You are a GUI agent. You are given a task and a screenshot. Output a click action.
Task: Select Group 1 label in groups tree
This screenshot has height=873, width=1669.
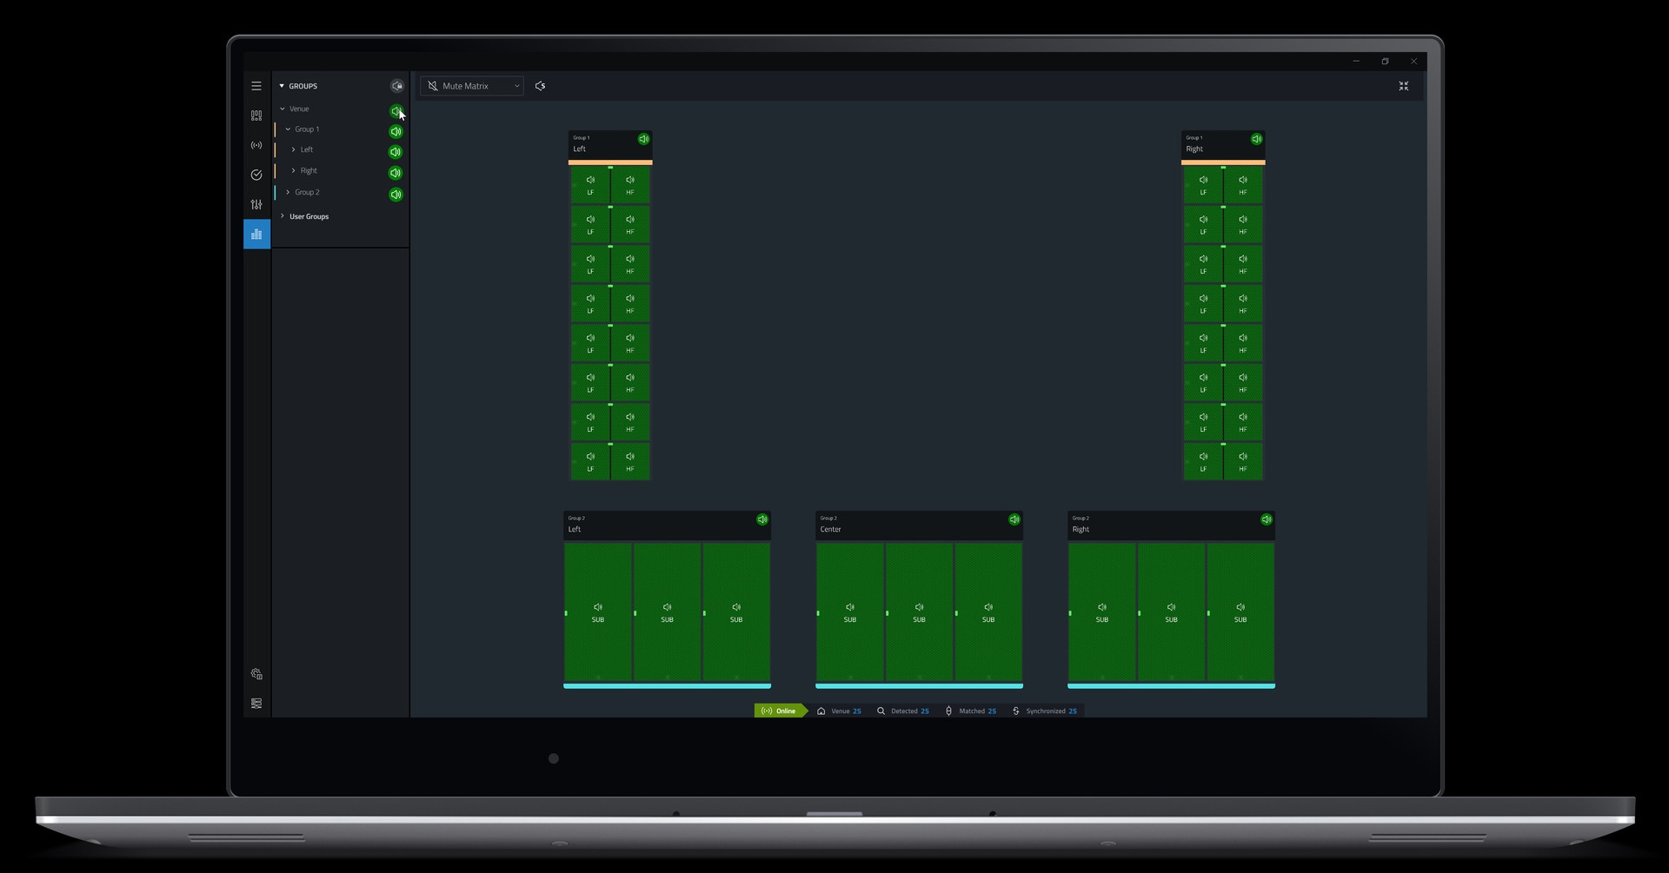coord(307,129)
